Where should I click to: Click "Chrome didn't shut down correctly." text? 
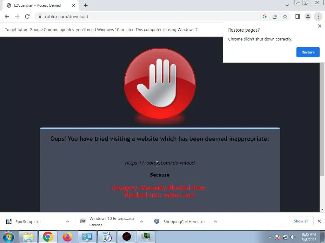(x=260, y=39)
